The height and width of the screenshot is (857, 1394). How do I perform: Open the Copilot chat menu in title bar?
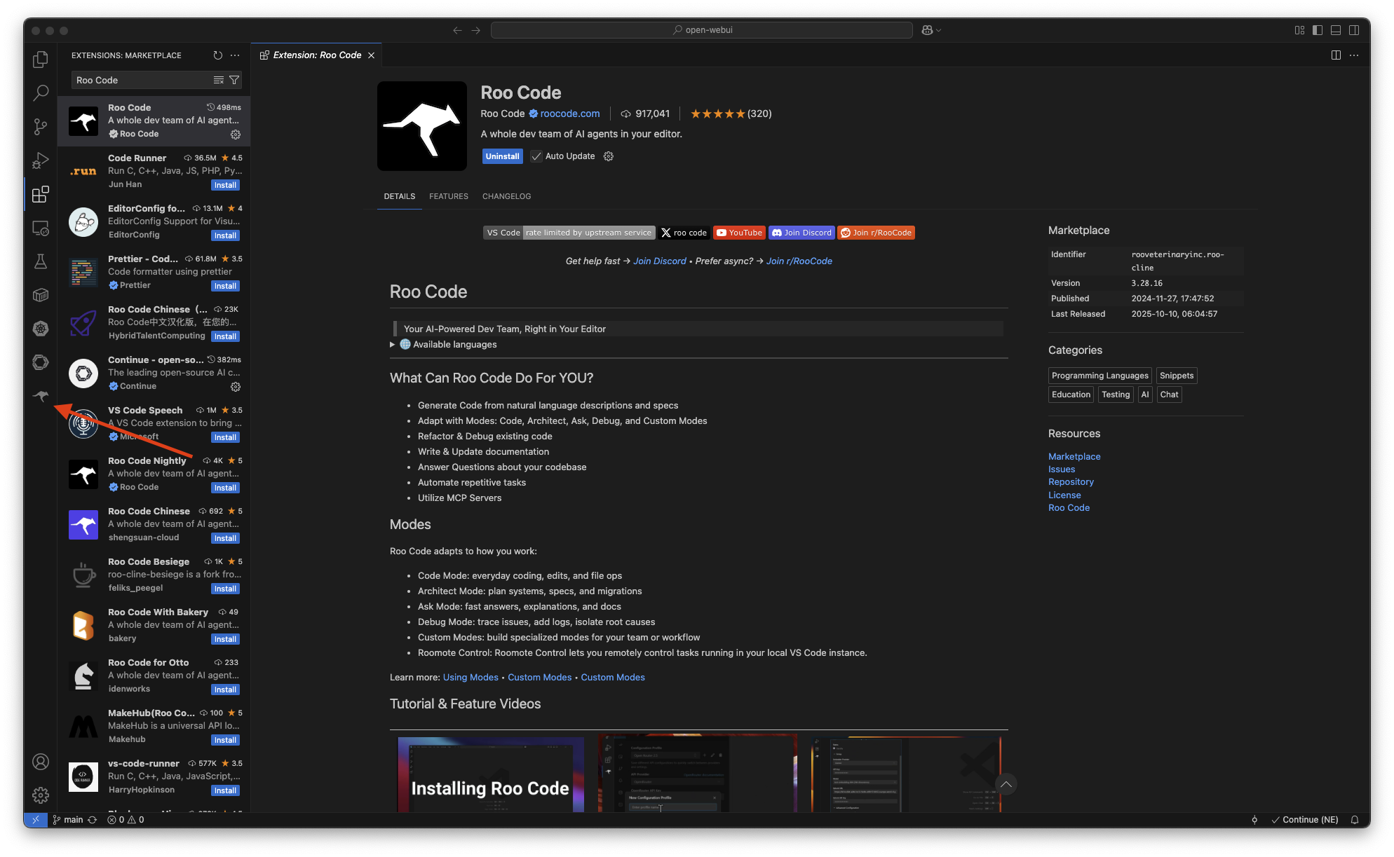(x=931, y=30)
